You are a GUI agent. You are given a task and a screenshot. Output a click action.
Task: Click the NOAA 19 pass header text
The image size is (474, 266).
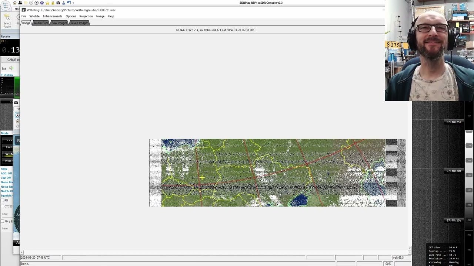[216, 30]
